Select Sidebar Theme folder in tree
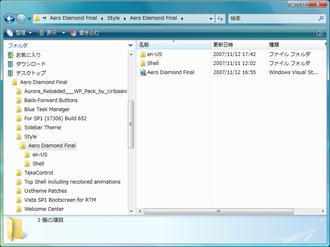The height and width of the screenshot is (247, 330). click(38, 127)
